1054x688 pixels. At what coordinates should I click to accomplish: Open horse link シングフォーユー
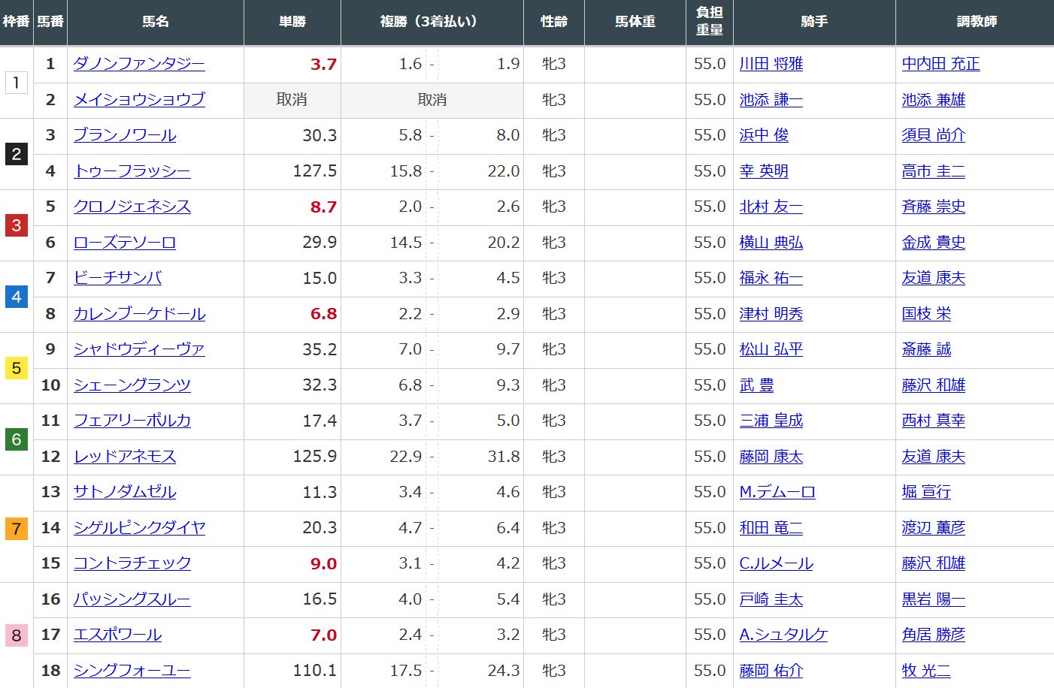[x=132, y=671]
